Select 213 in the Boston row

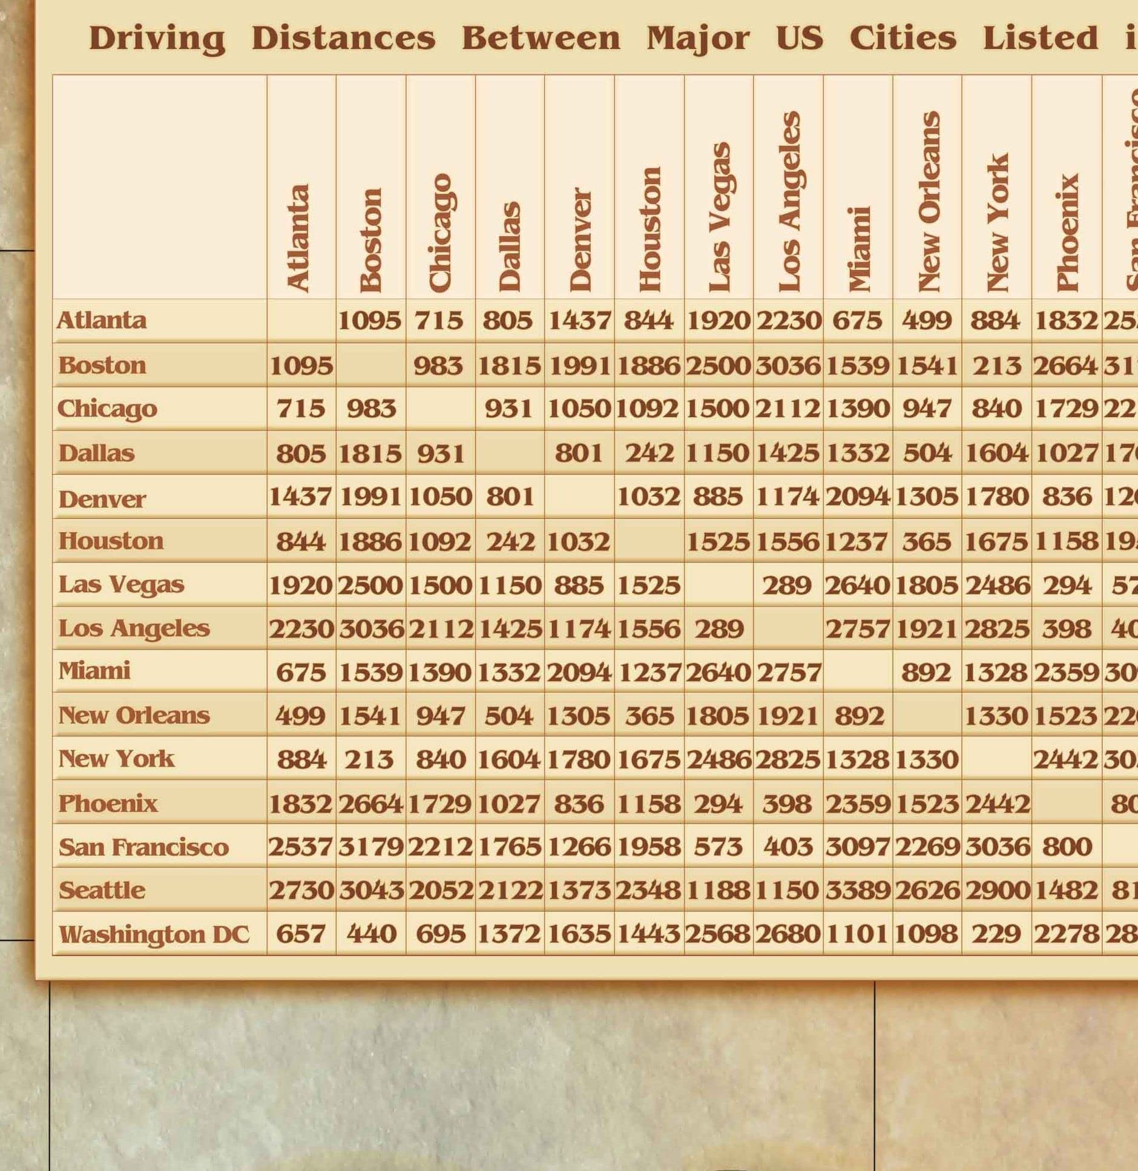[x=996, y=366]
